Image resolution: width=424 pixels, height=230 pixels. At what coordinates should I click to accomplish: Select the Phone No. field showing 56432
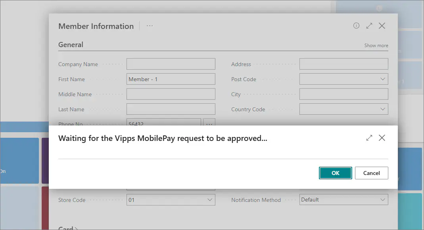(x=163, y=122)
